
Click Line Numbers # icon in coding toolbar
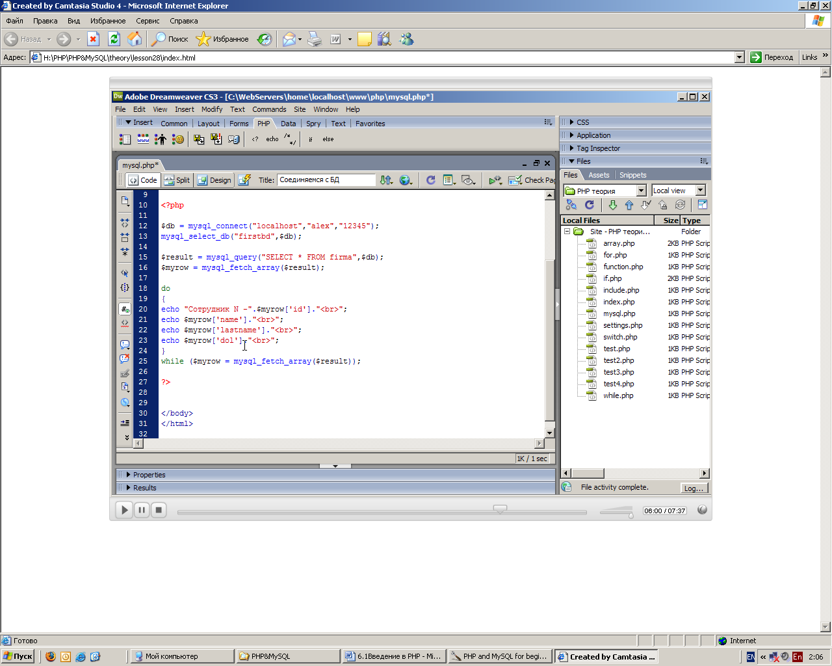click(125, 309)
